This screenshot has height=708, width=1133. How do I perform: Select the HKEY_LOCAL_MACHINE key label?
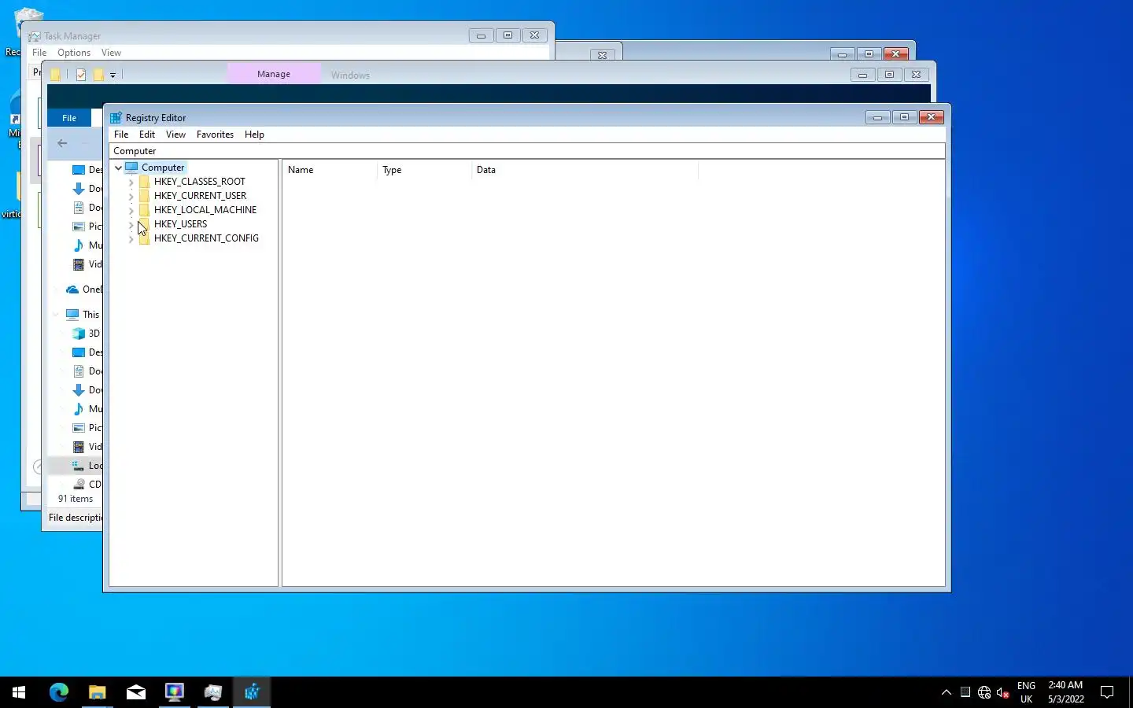[x=205, y=210]
